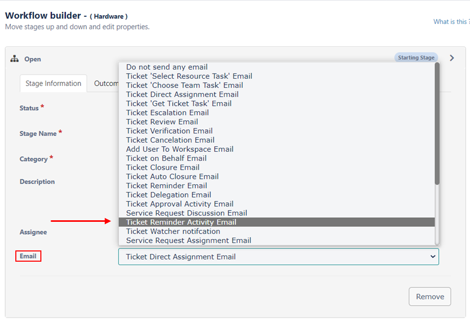Click the workflow hierarchy icon beside Open
The width and height of the screenshot is (470, 323).
[x=14, y=59]
